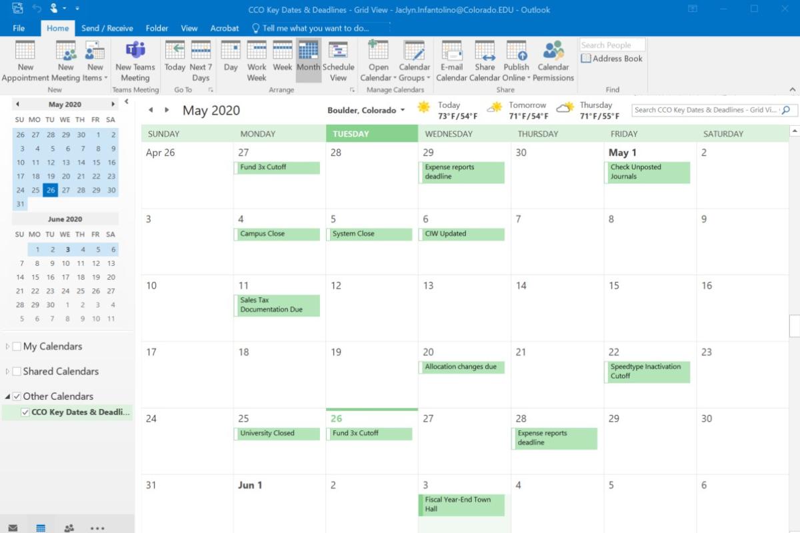Open the Address Book
Image resolution: width=800 pixels, height=533 pixels.
pyautogui.click(x=612, y=59)
